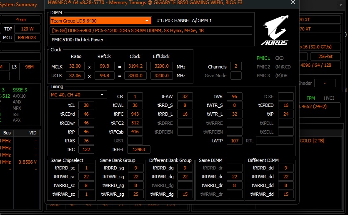Click the TDP 120 W field in System Summary
Image resolution: width=348 pixels, height=215 pixels.
[28, 29]
